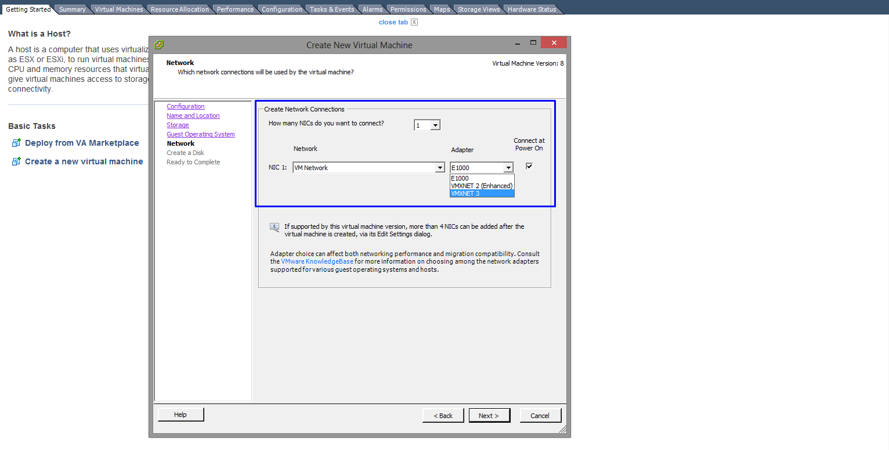Click the Cancel button in wizard
The image size is (889, 450).
coord(540,416)
